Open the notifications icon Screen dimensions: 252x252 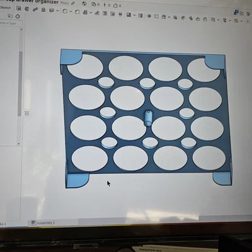236,13
